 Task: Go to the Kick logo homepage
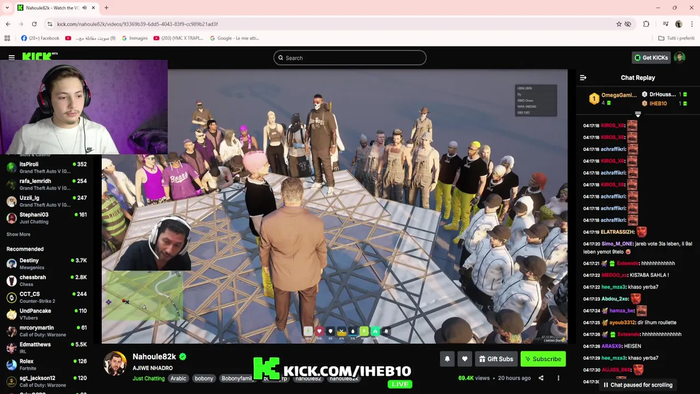coord(40,56)
